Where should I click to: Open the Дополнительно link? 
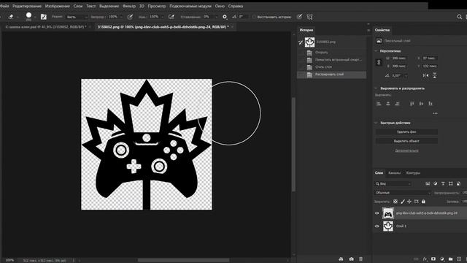(x=406, y=150)
